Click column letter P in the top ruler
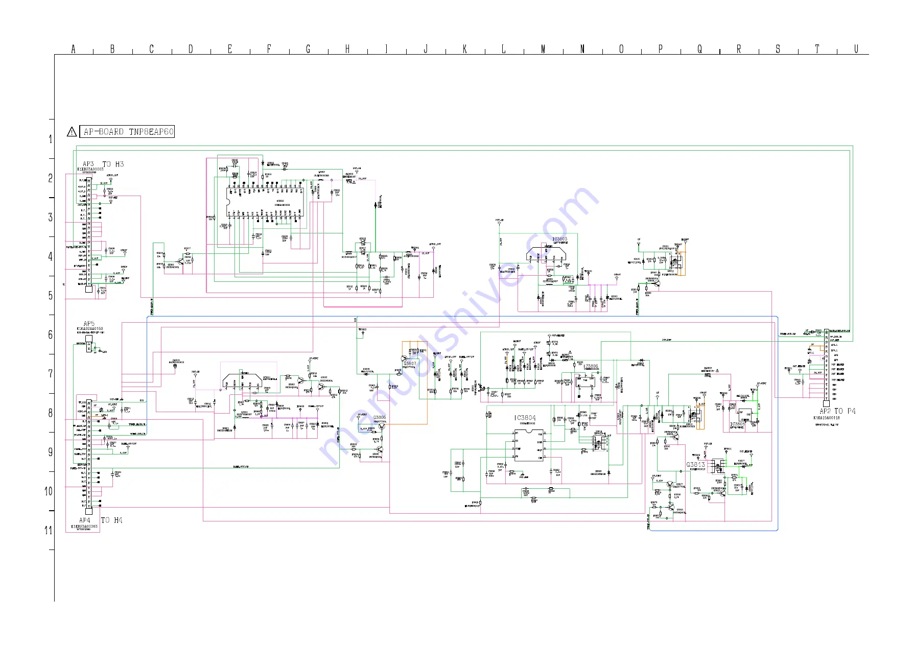This screenshot has height=645, width=913. [x=661, y=49]
